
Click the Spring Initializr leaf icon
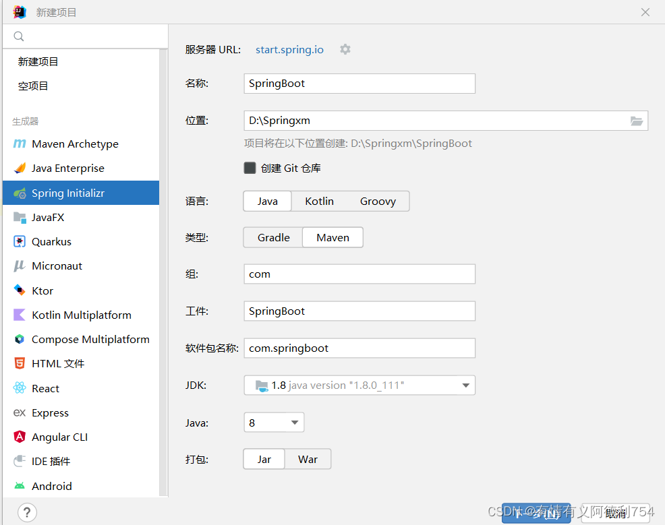[20, 193]
